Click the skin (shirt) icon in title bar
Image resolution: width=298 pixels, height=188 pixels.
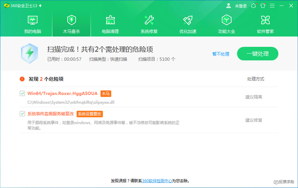[x=263, y=6]
